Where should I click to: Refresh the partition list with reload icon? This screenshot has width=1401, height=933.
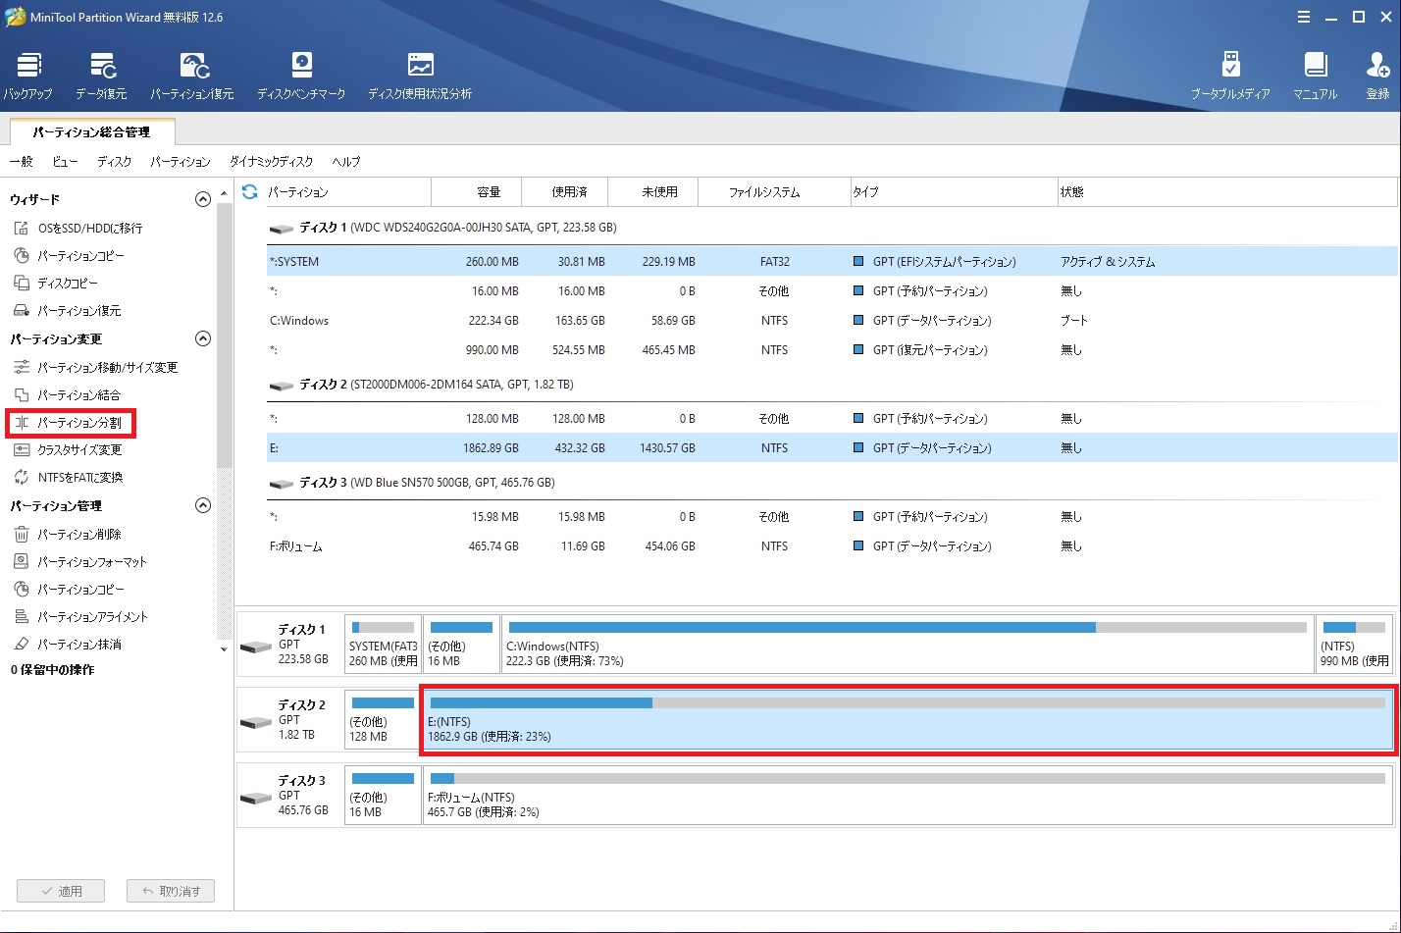[x=249, y=192]
